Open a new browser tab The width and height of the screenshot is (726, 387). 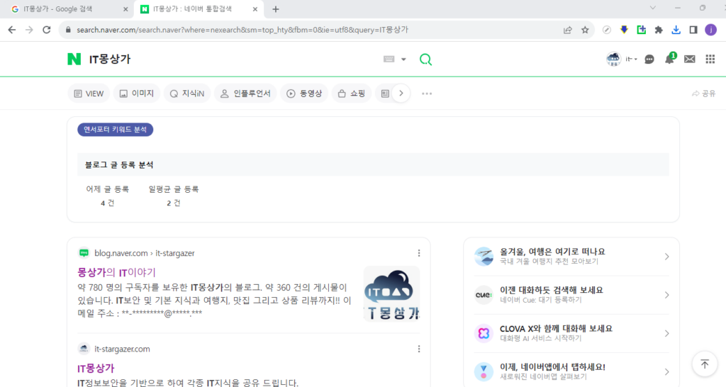(276, 9)
